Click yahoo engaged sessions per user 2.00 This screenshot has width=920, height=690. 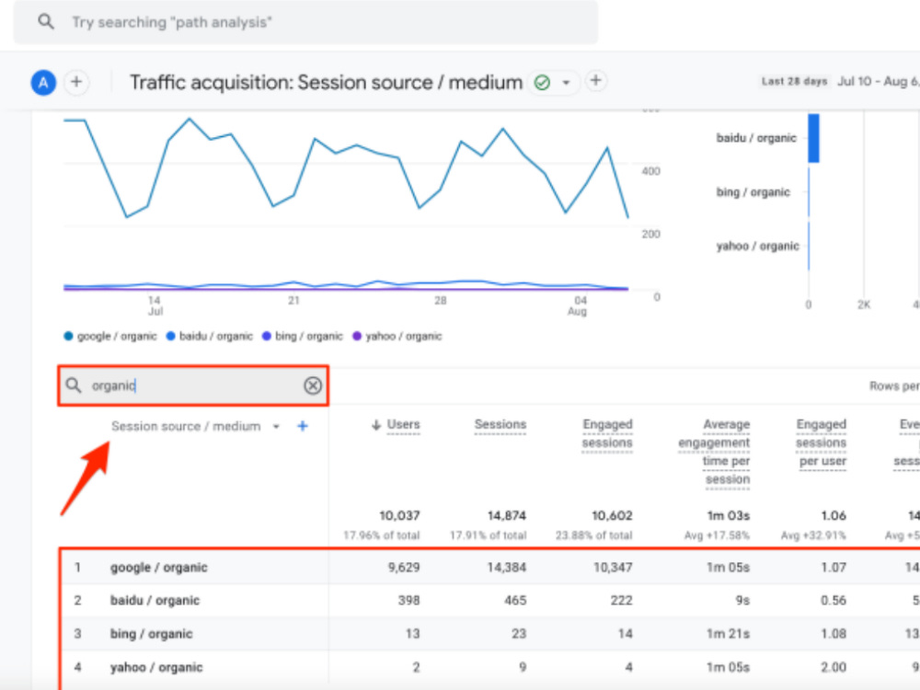(834, 667)
